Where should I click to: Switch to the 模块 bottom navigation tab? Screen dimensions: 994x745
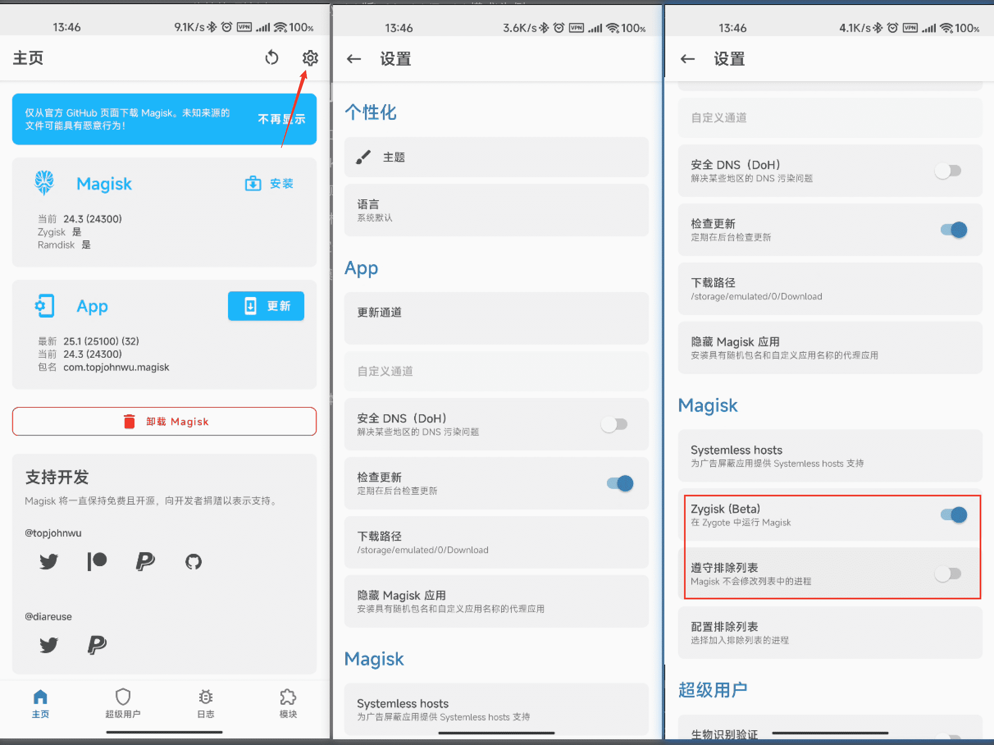click(288, 703)
